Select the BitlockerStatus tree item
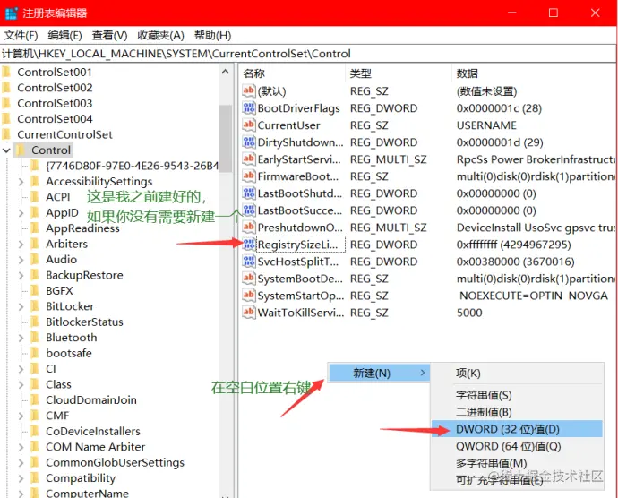The image size is (618, 498). pos(84,322)
